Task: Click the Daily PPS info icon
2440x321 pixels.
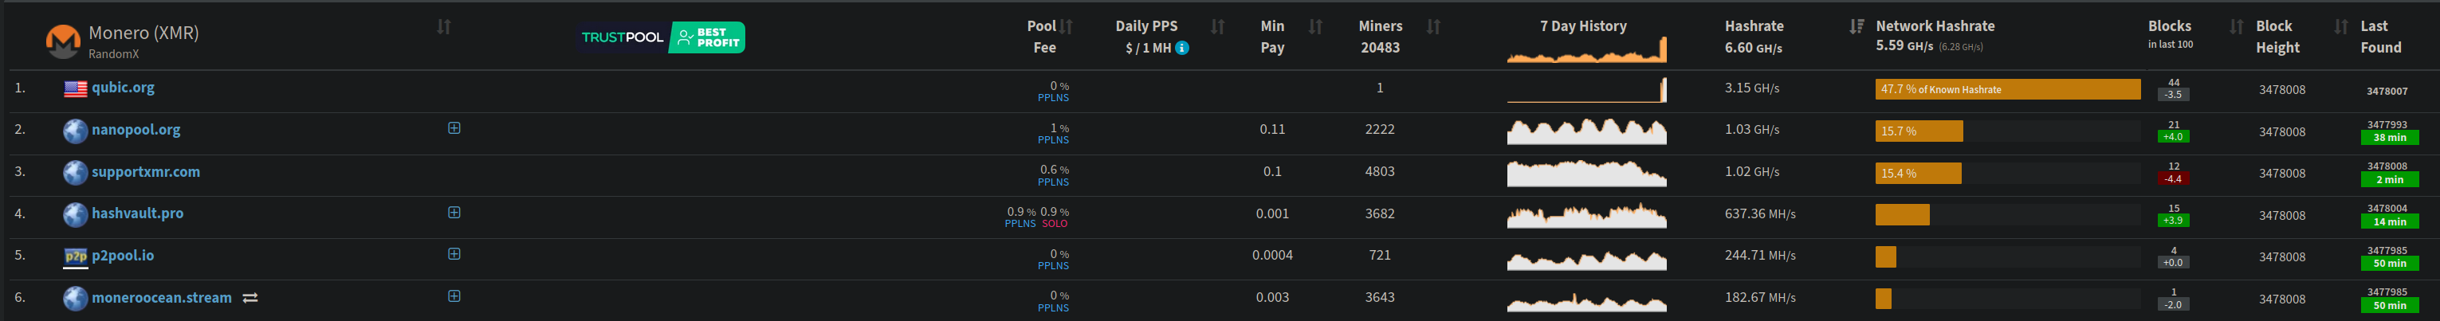Action: point(1182,49)
